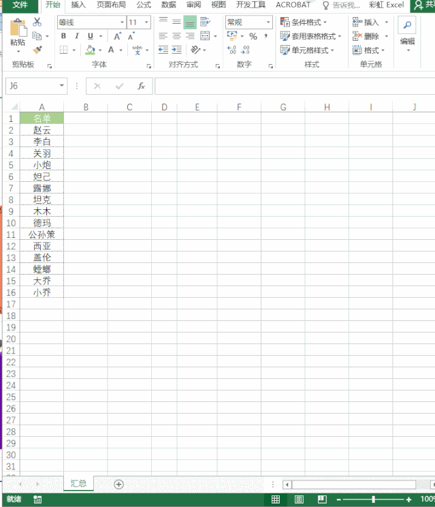Viewport: 435px width, 507px height.
Task: Click Merge and Center icon
Action: pos(205,36)
